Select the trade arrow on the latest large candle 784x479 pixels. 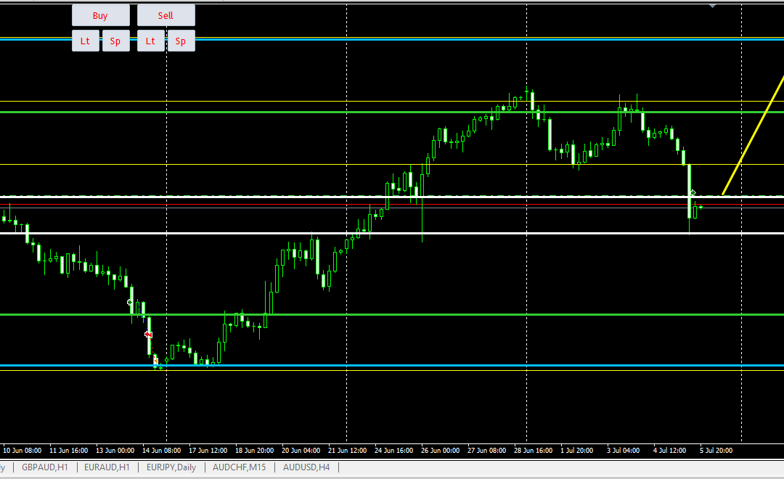(x=693, y=192)
